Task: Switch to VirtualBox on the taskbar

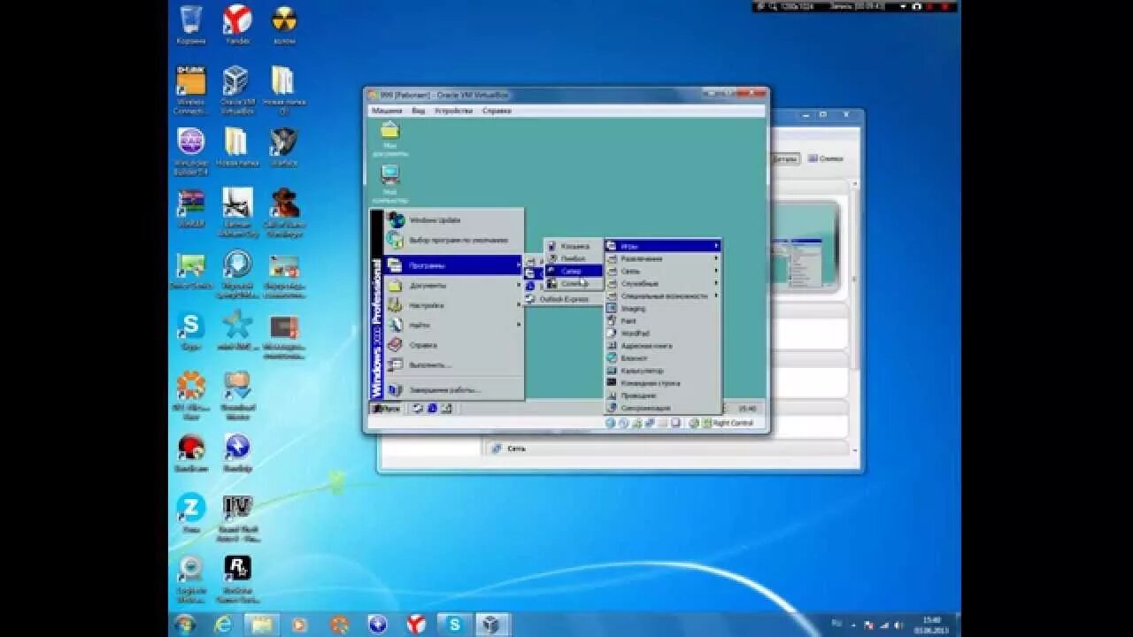Action: click(492, 625)
